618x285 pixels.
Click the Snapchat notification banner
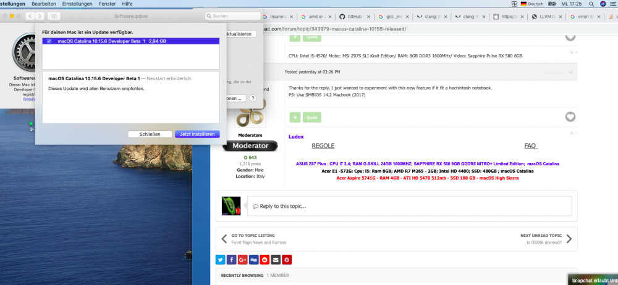593,280
